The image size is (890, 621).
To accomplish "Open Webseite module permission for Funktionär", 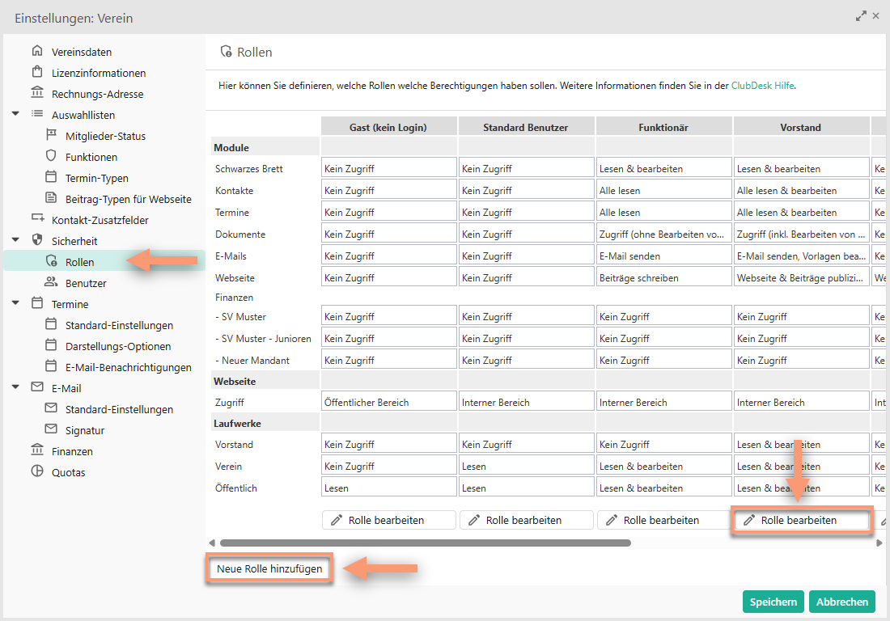I will click(x=664, y=278).
